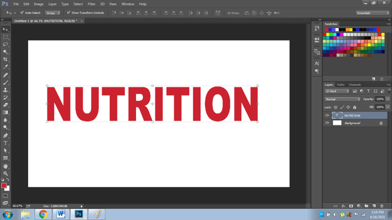Create a new group folder in Layers
Screen dimensions: 392x220
point(366,206)
